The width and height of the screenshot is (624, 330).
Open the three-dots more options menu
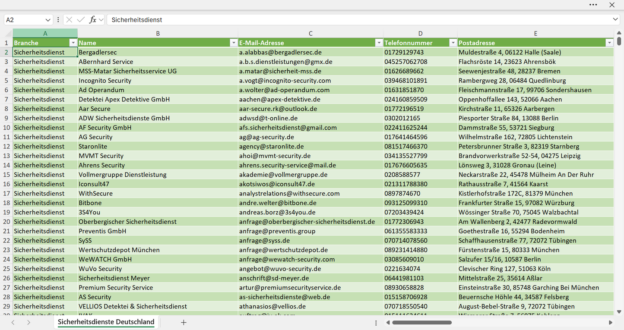(593, 5)
